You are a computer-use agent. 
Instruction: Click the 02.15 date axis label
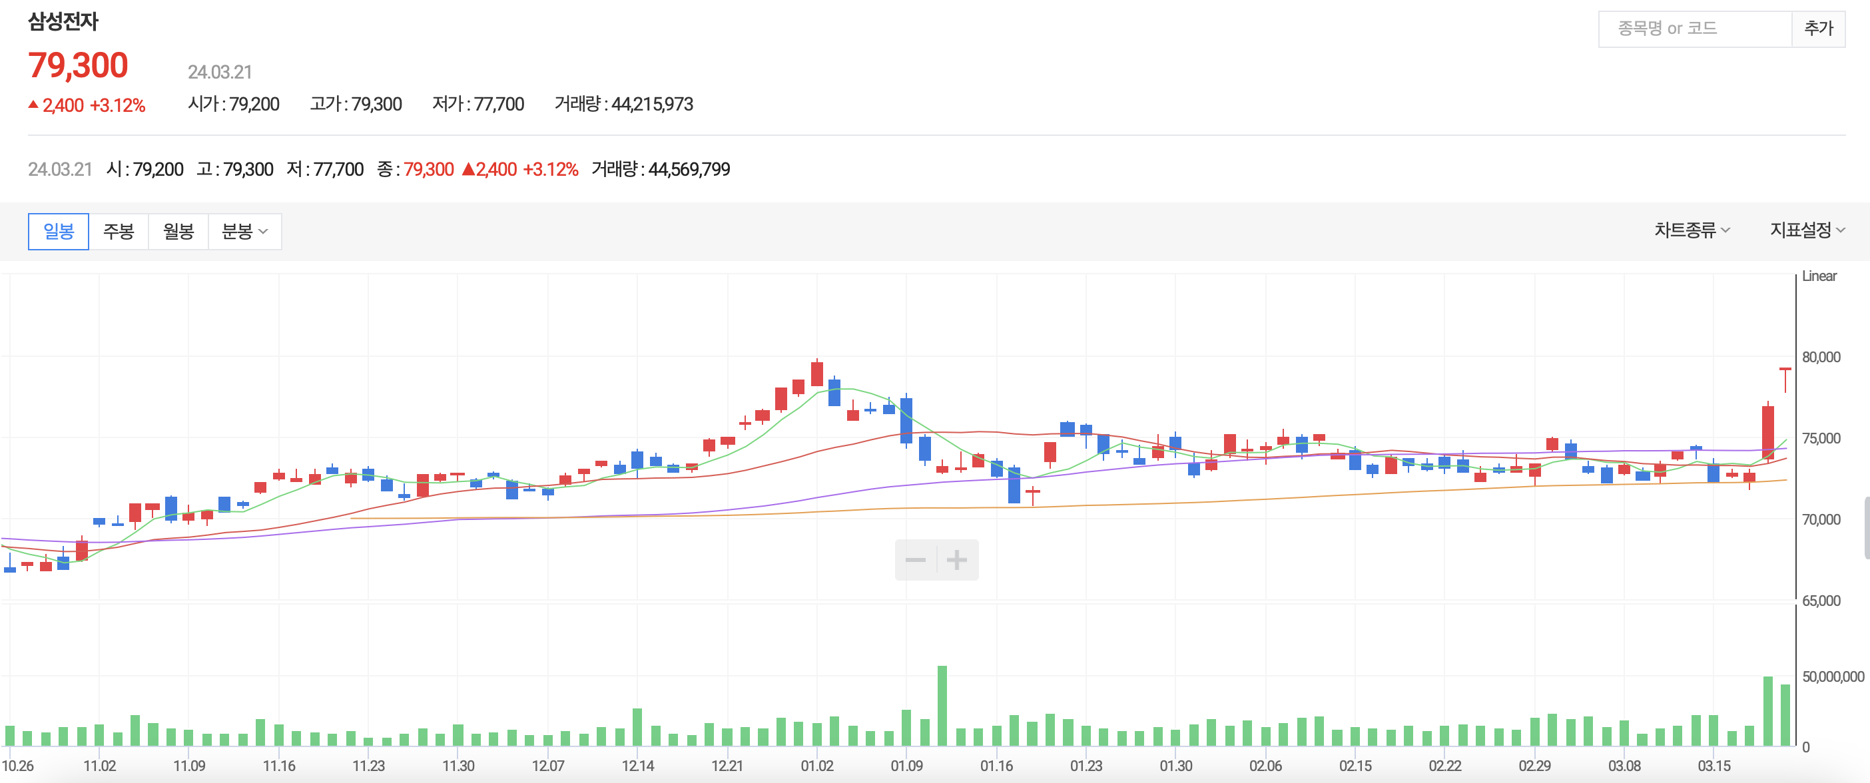point(1355,766)
